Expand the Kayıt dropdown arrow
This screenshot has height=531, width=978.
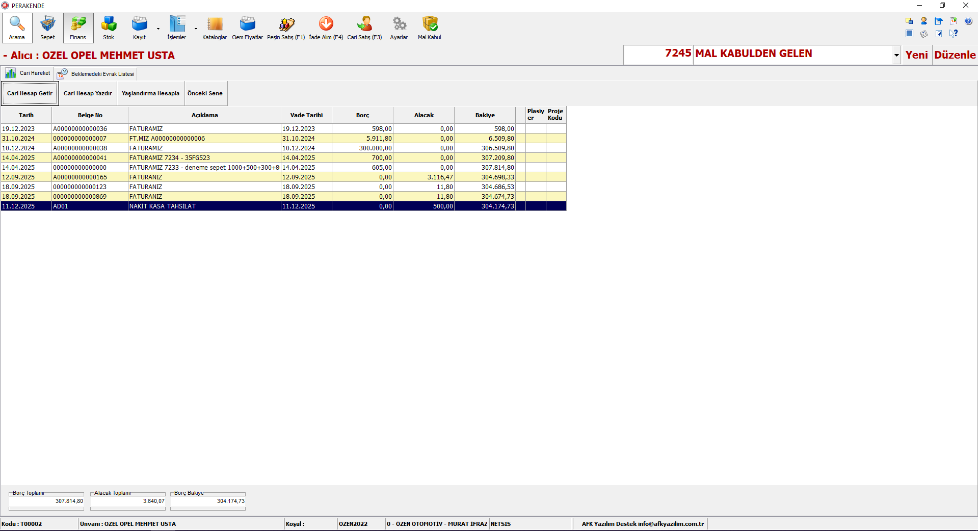pos(158,29)
